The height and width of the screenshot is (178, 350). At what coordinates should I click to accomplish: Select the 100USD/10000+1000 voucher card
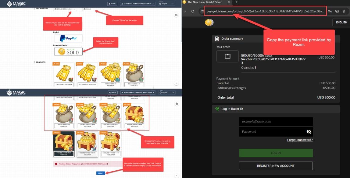[87, 116]
